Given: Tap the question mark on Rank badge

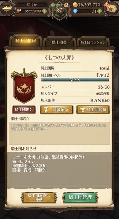Looking at the screenshot, I should click(x=66, y=5).
